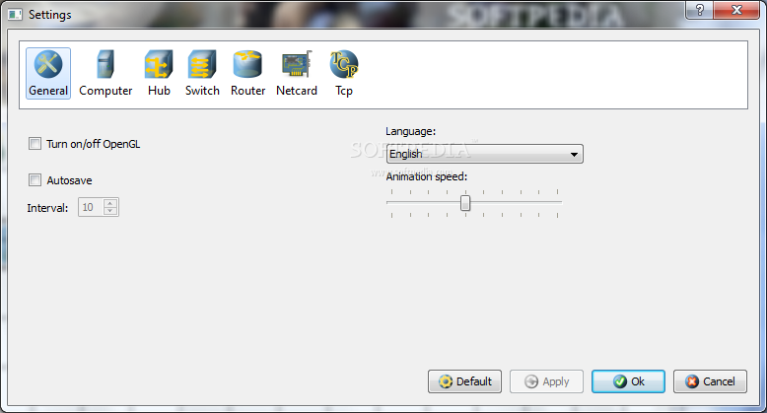Select the General wrench settings icon
This screenshot has width=767, height=413.
tap(48, 64)
